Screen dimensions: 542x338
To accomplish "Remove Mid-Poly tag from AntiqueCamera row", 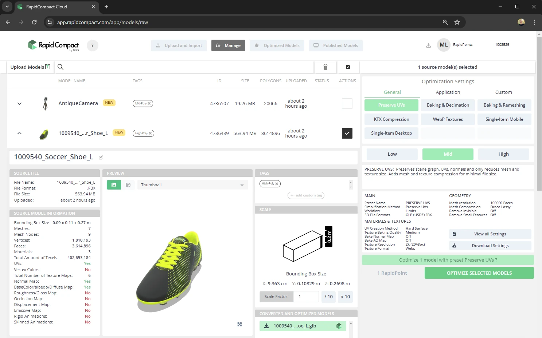I will [149, 103].
